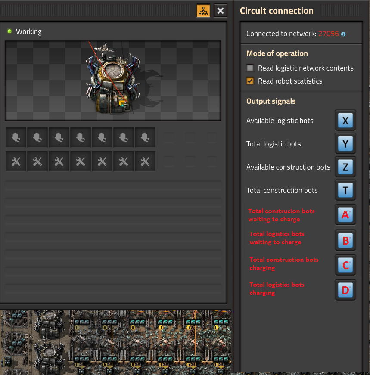Click the 'Total logistic bots' label
370x375 pixels.
(274, 144)
